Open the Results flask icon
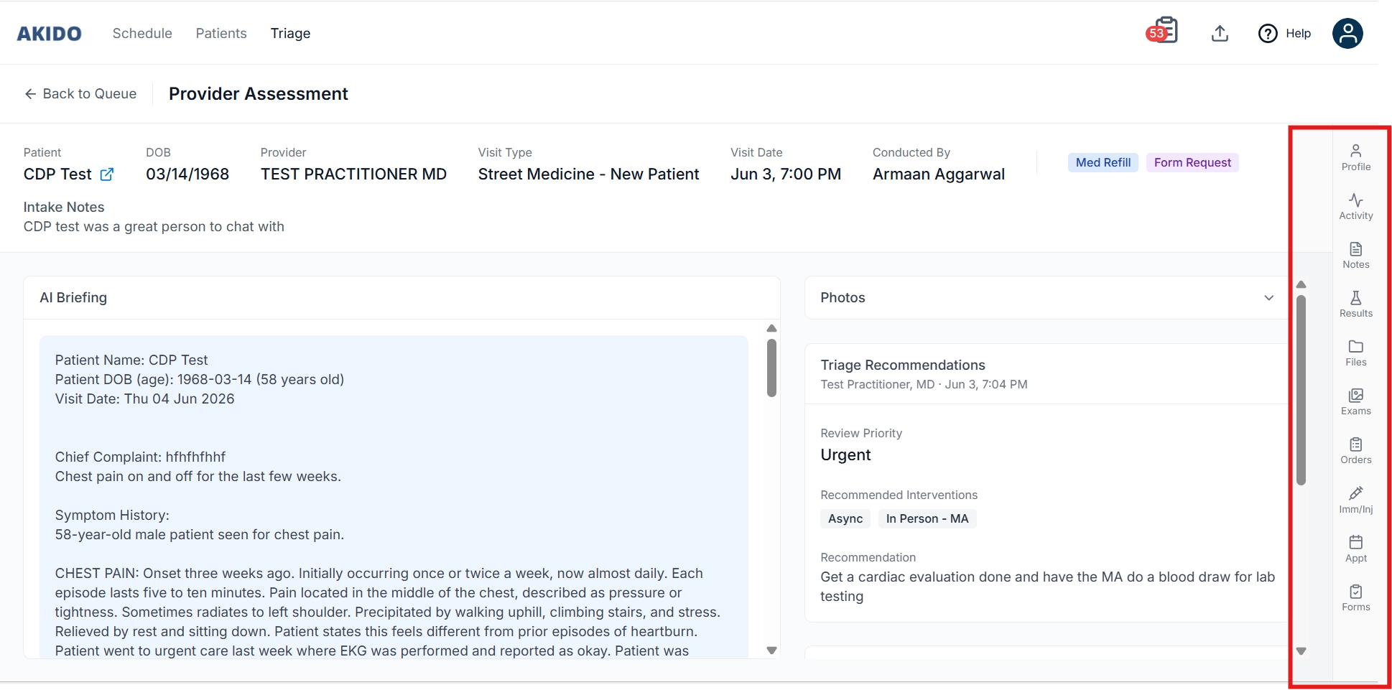1392x690 pixels. coord(1355,304)
